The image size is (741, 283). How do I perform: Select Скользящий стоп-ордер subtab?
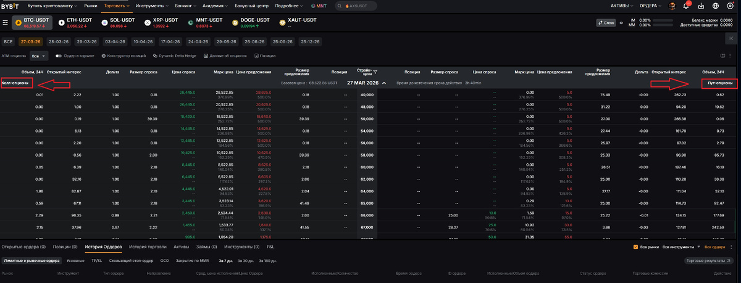130,261
